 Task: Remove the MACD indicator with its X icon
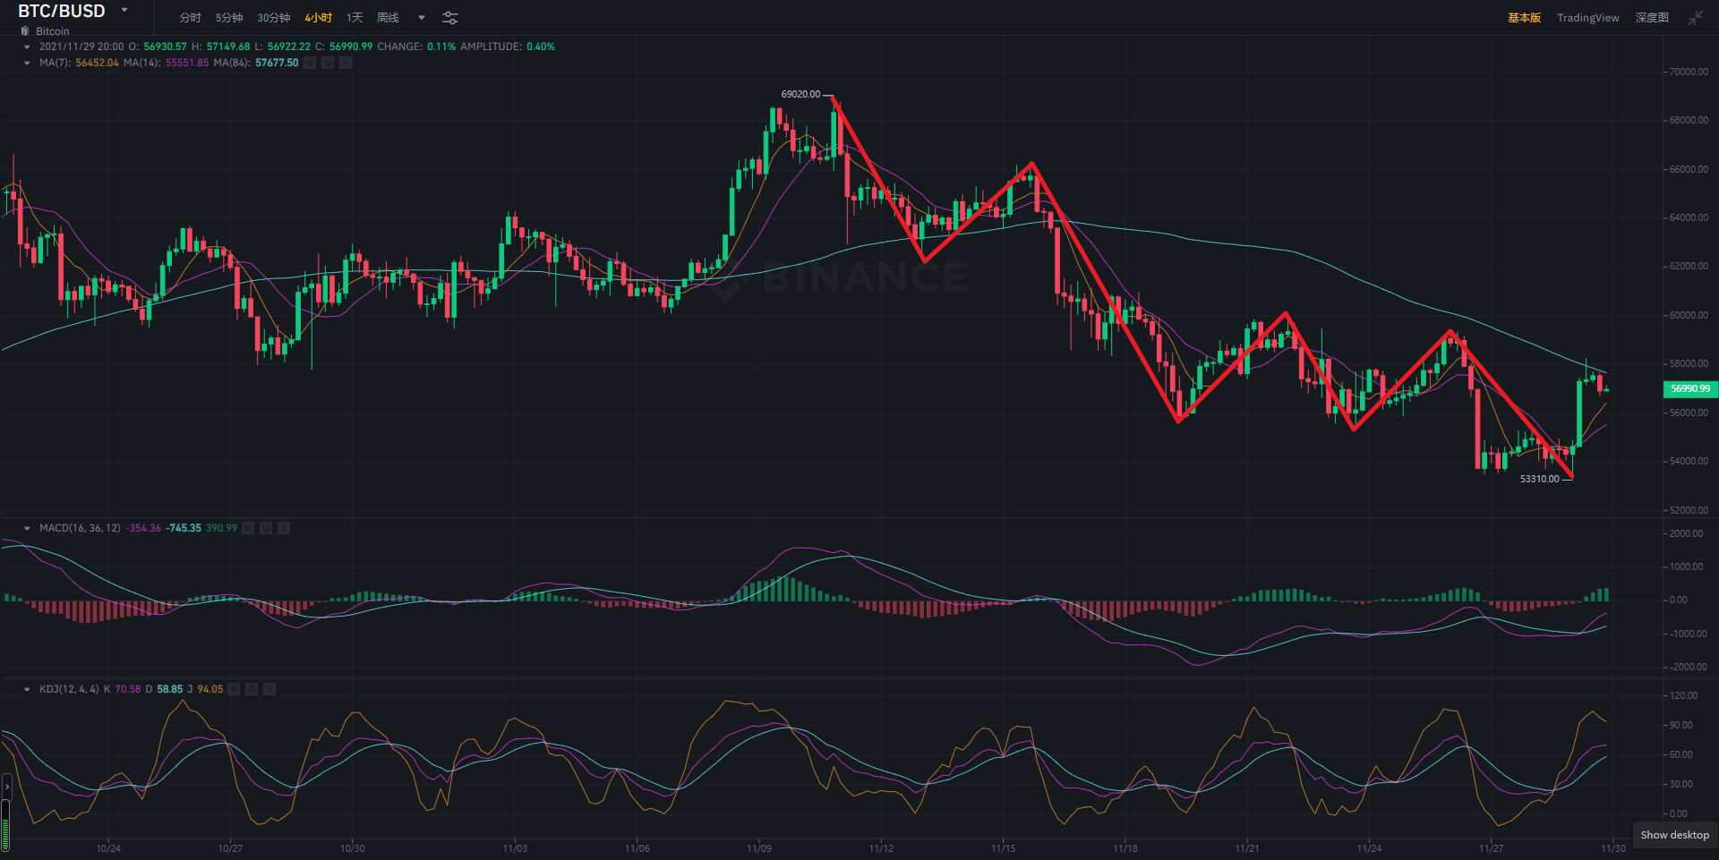click(x=284, y=528)
